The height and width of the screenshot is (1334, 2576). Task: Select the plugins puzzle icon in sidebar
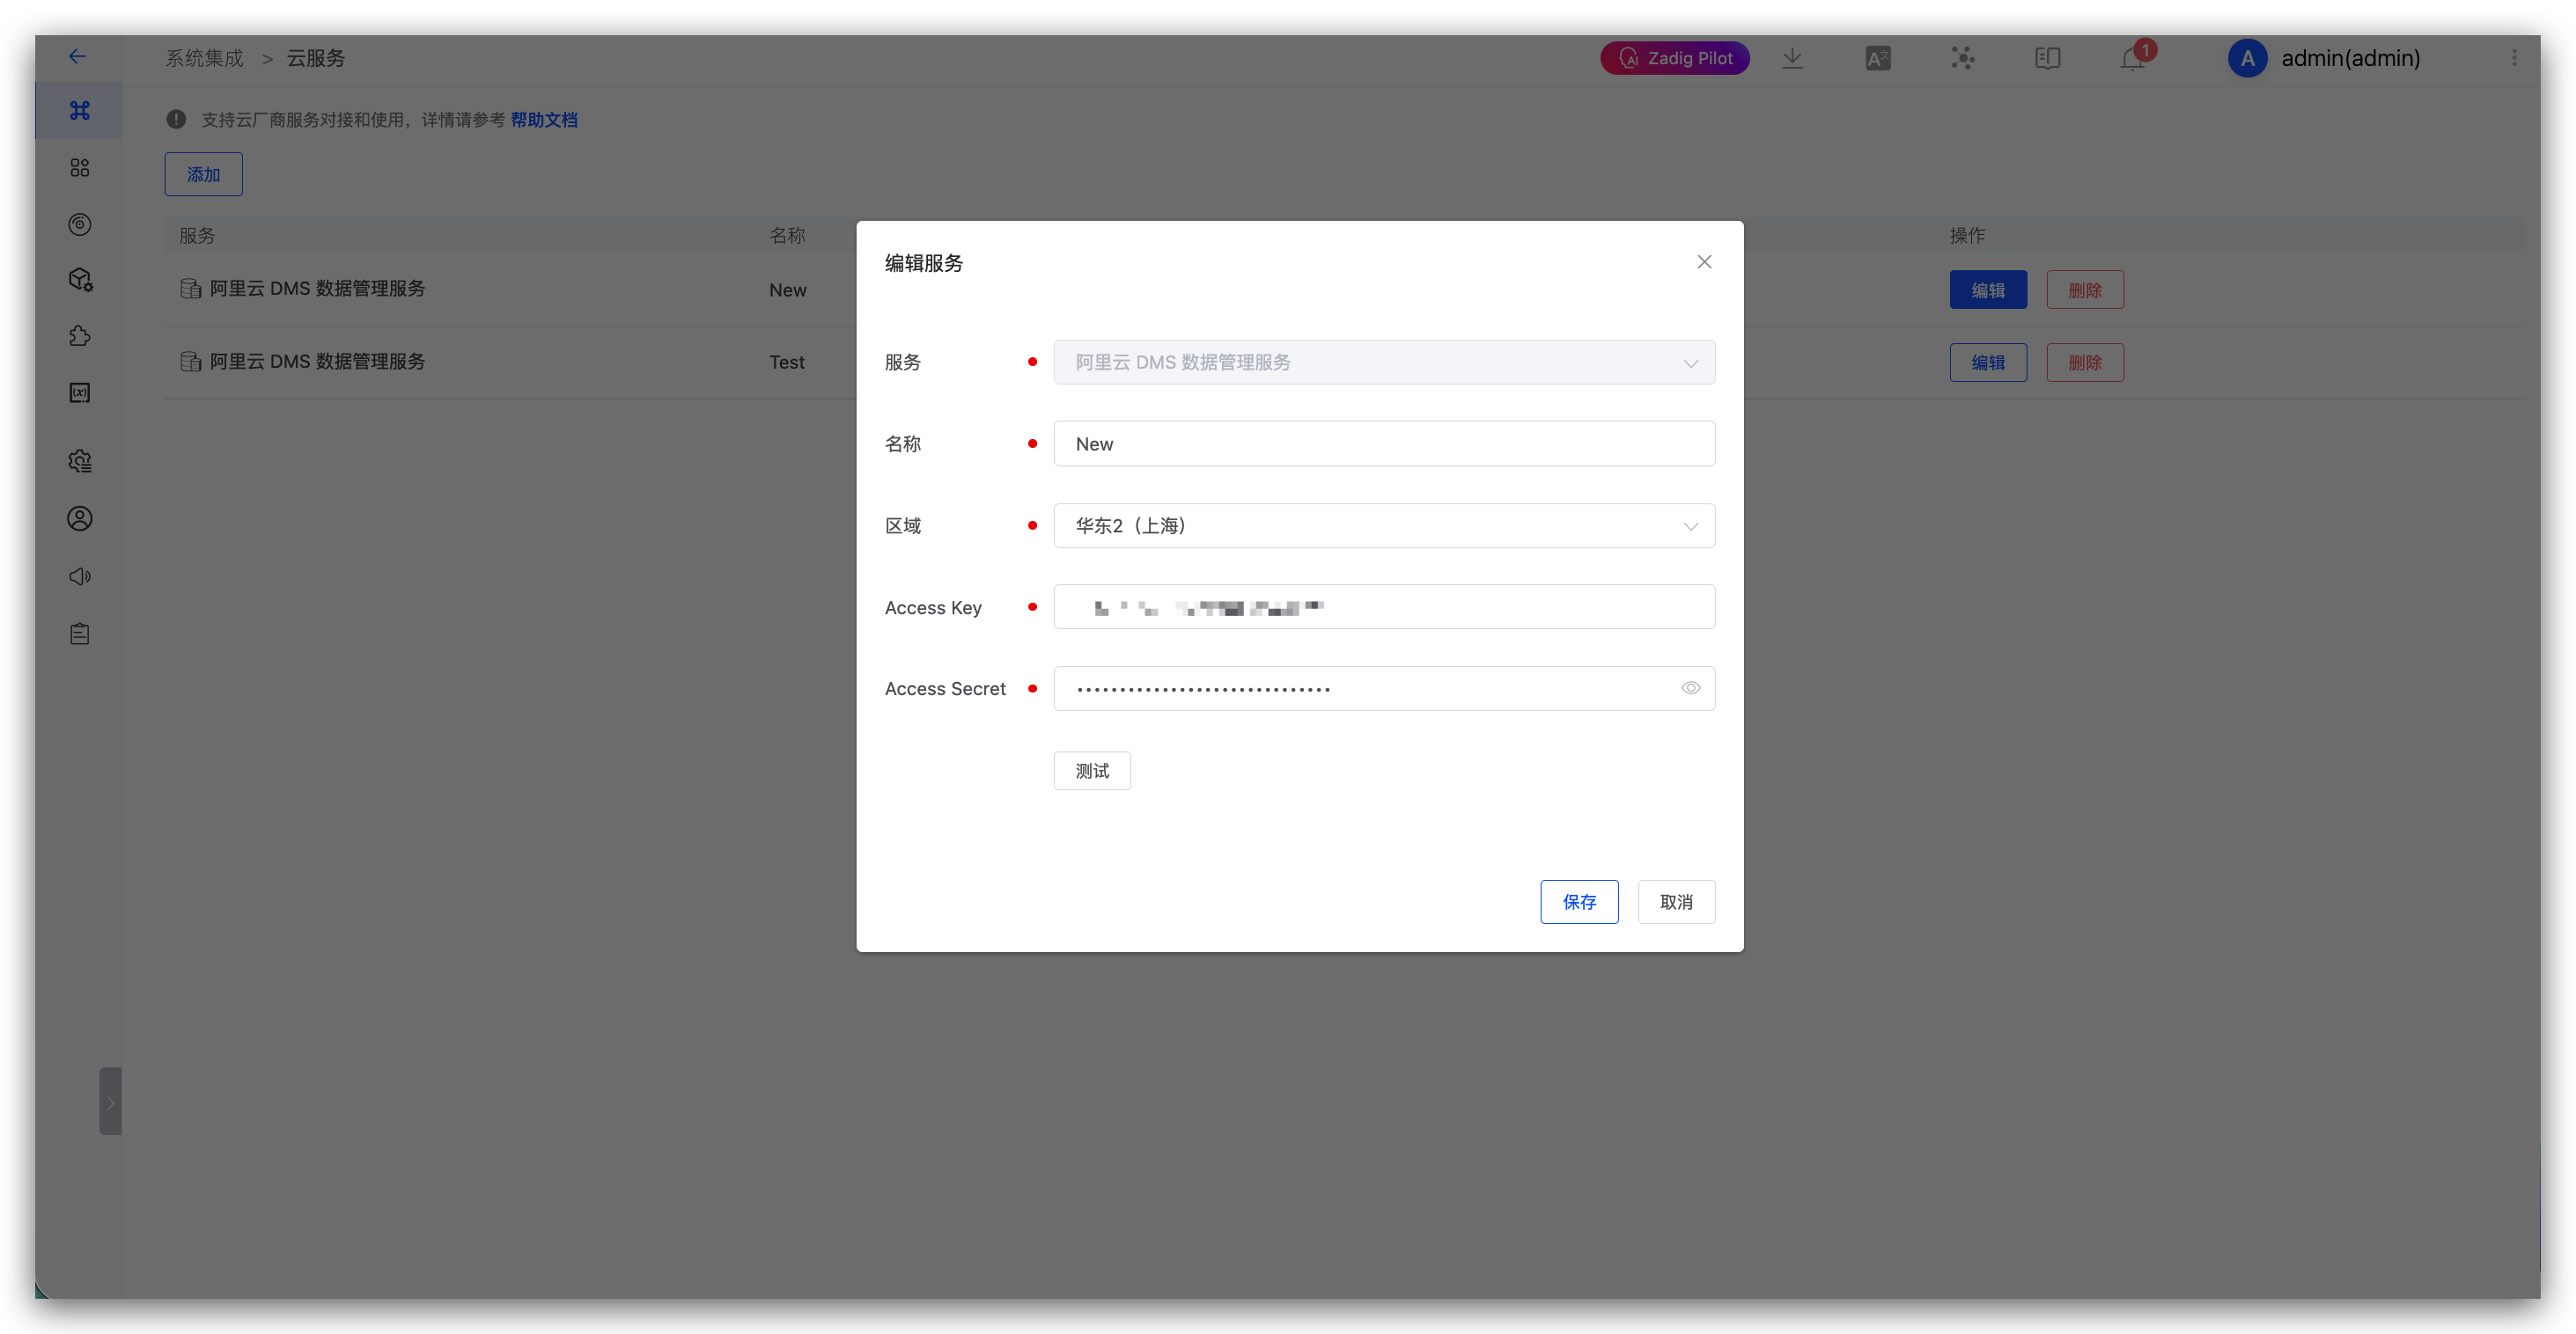click(80, 336)
